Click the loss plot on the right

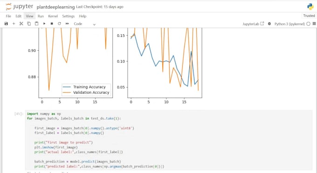click(x=165, y=63)
